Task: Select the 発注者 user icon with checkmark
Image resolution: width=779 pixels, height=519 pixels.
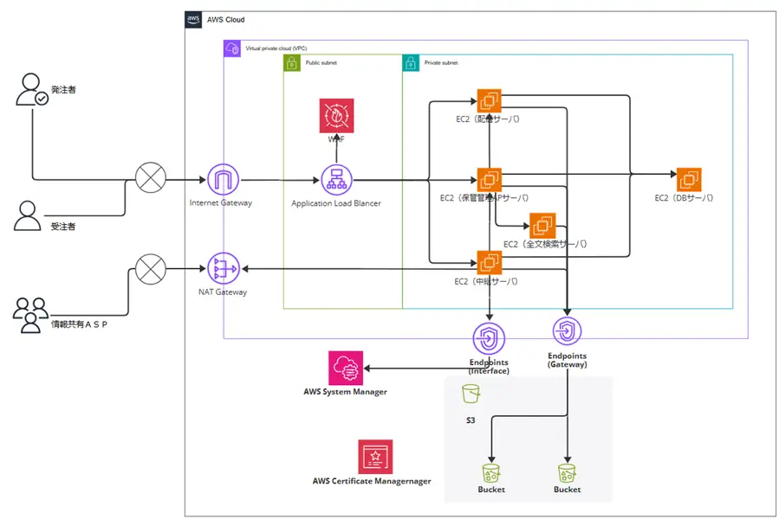Action: (32, 89)
